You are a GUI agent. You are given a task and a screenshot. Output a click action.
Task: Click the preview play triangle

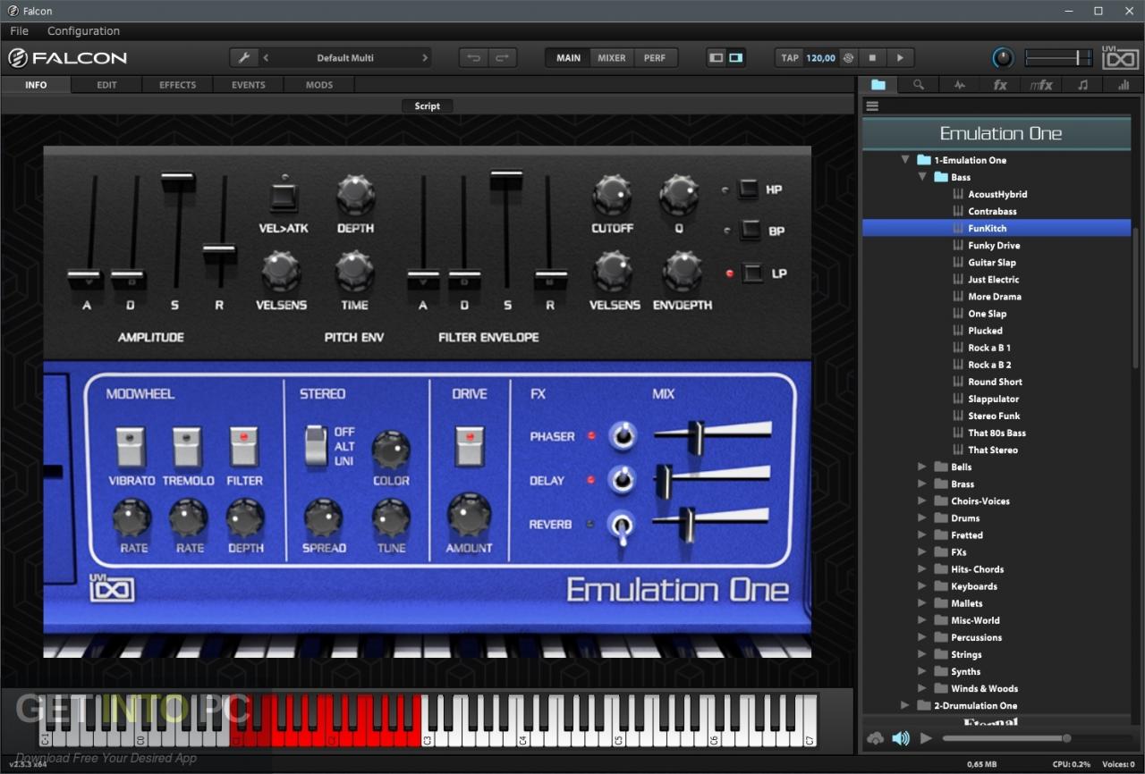coord(926,738)
